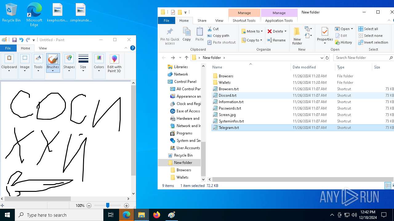
Task: Select Control Panel in navigation tree
Action: pyautogui.click(x=185, y=82)
